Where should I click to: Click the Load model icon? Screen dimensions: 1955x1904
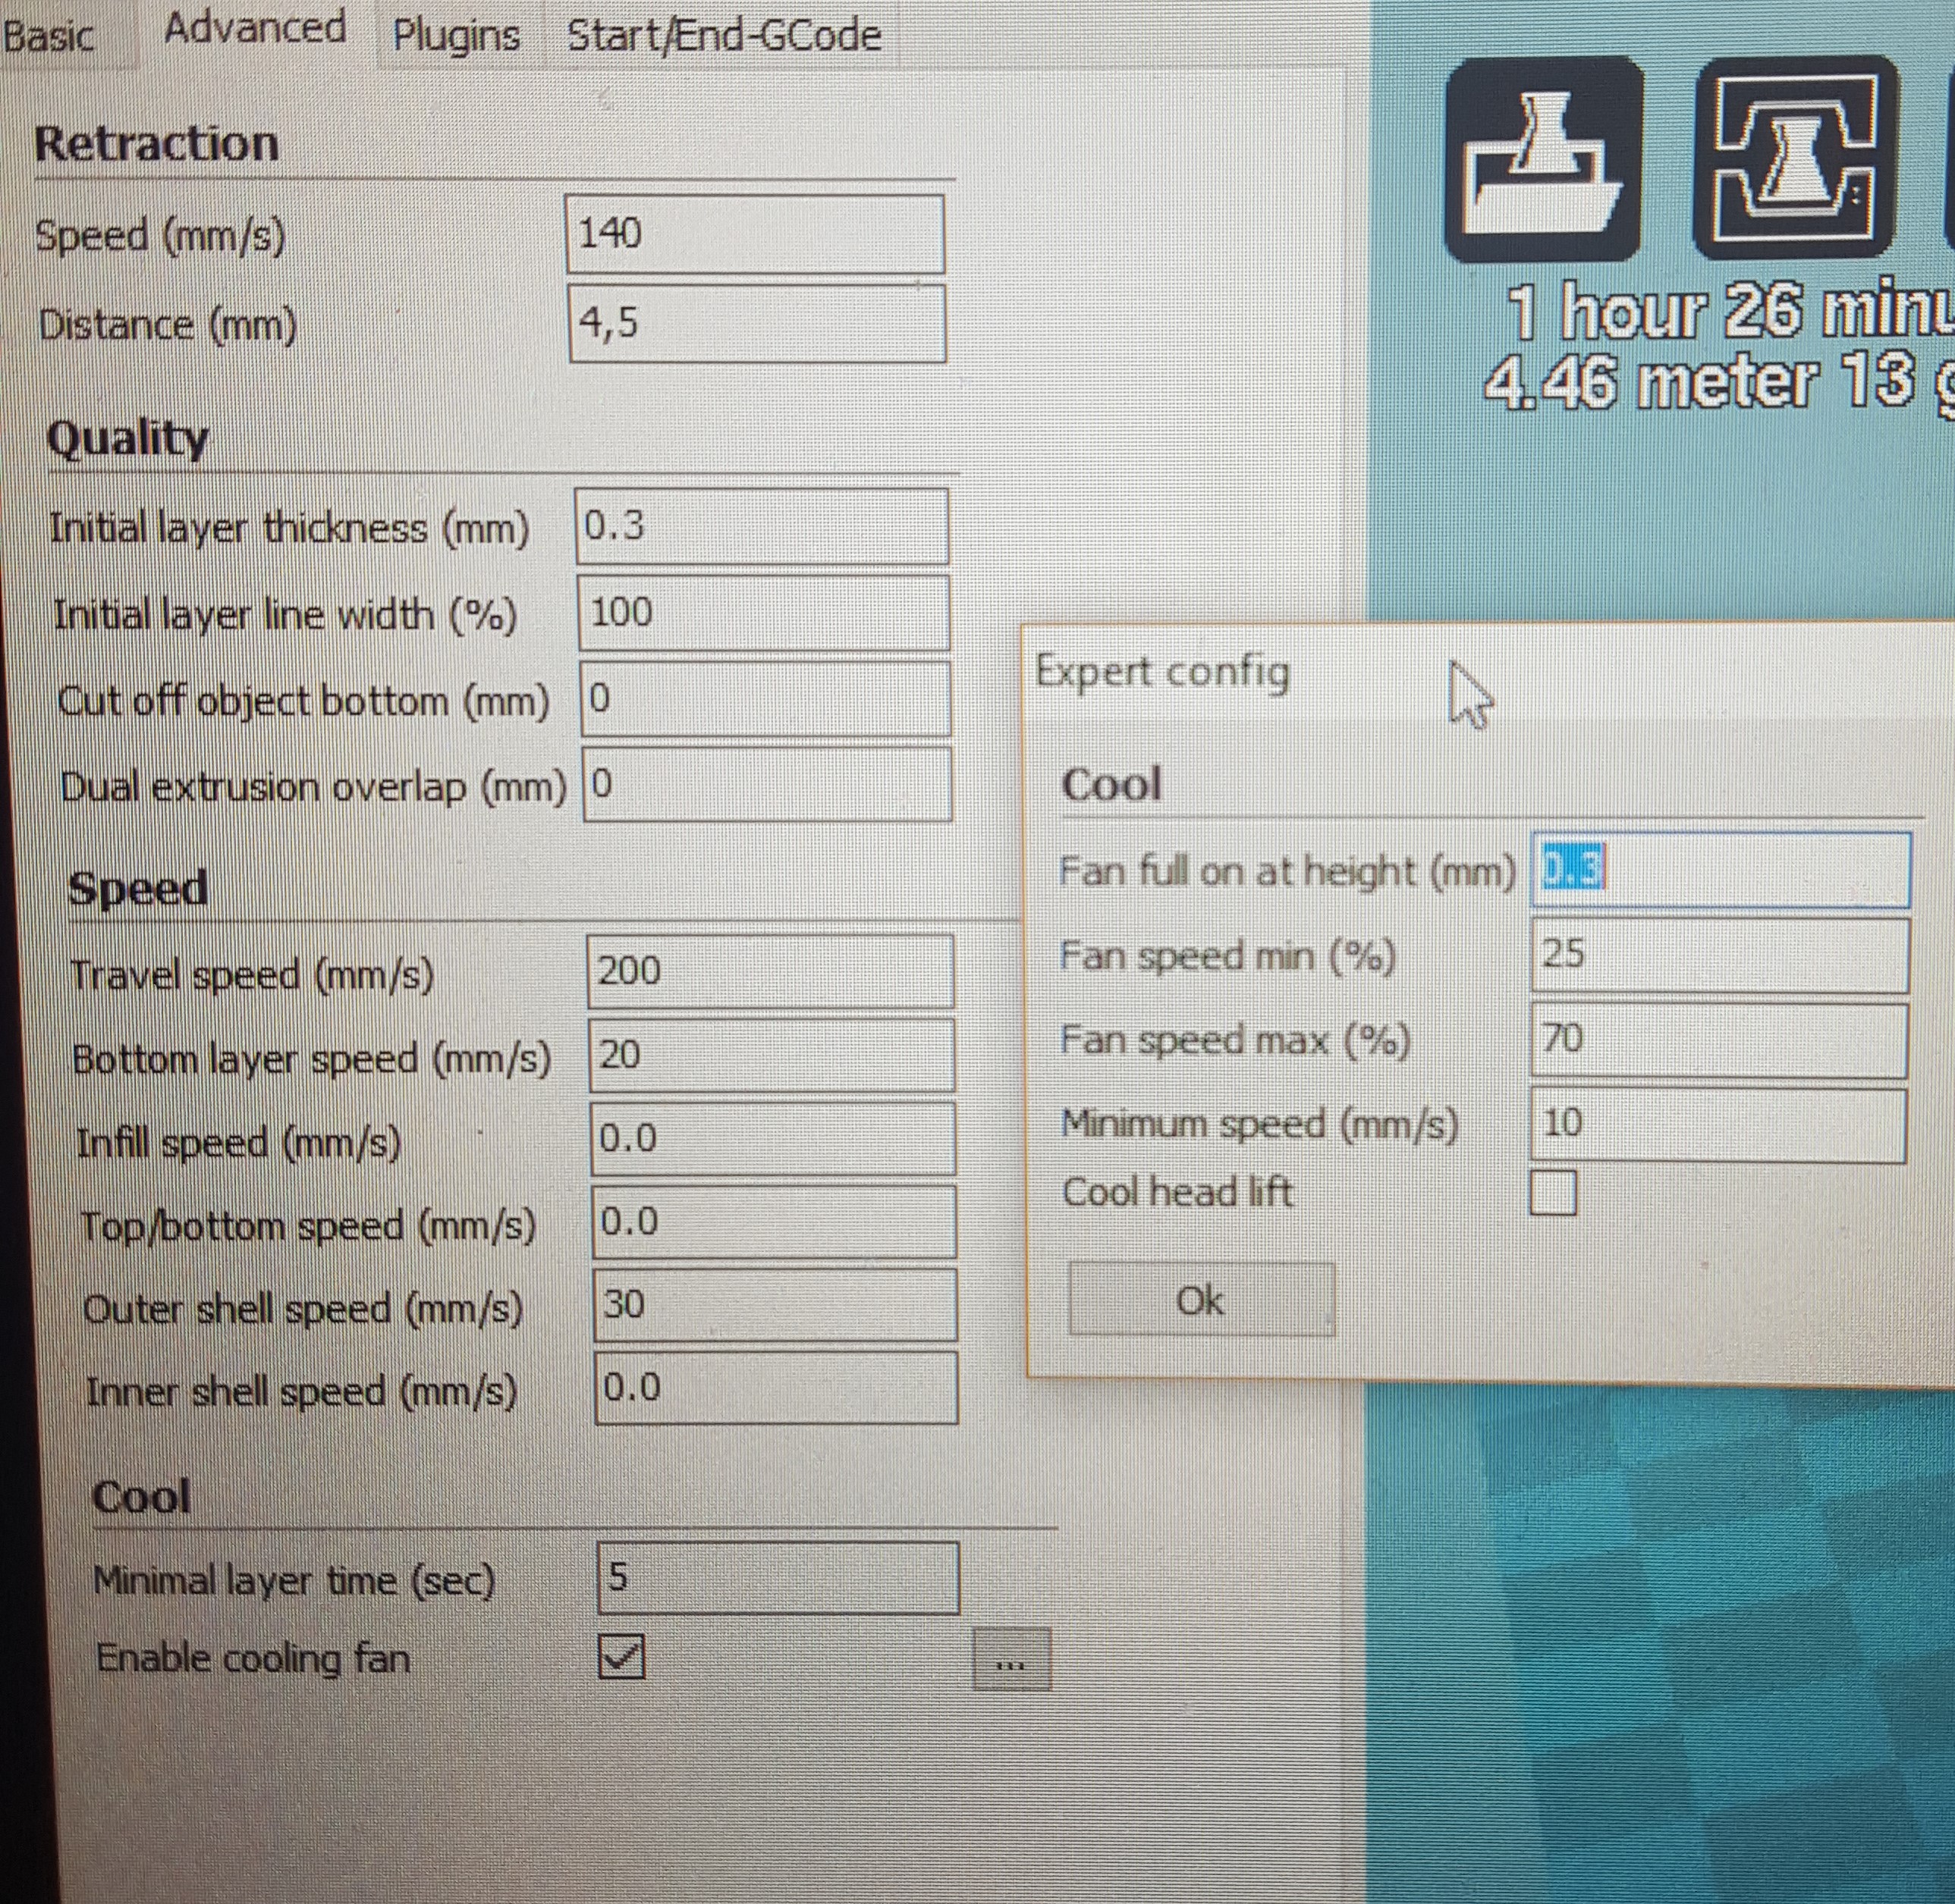(x=1543, y=160)
